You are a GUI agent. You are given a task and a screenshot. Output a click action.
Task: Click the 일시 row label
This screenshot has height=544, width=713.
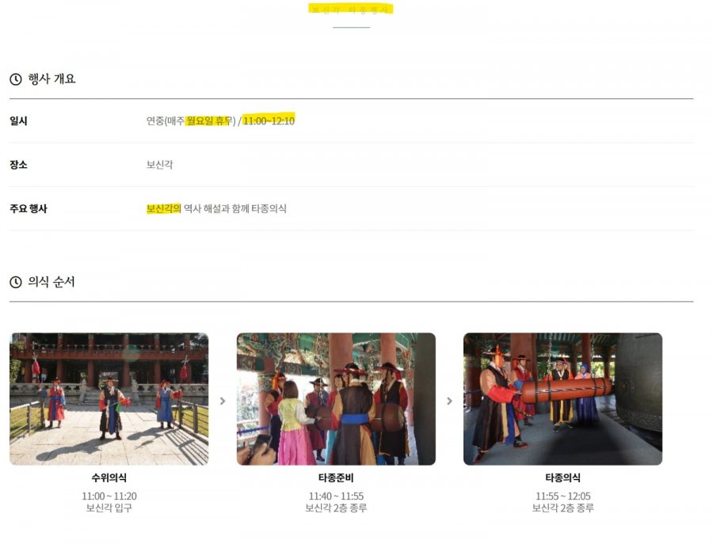pos(19,121)
